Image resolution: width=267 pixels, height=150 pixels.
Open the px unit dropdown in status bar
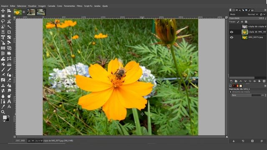31,141
